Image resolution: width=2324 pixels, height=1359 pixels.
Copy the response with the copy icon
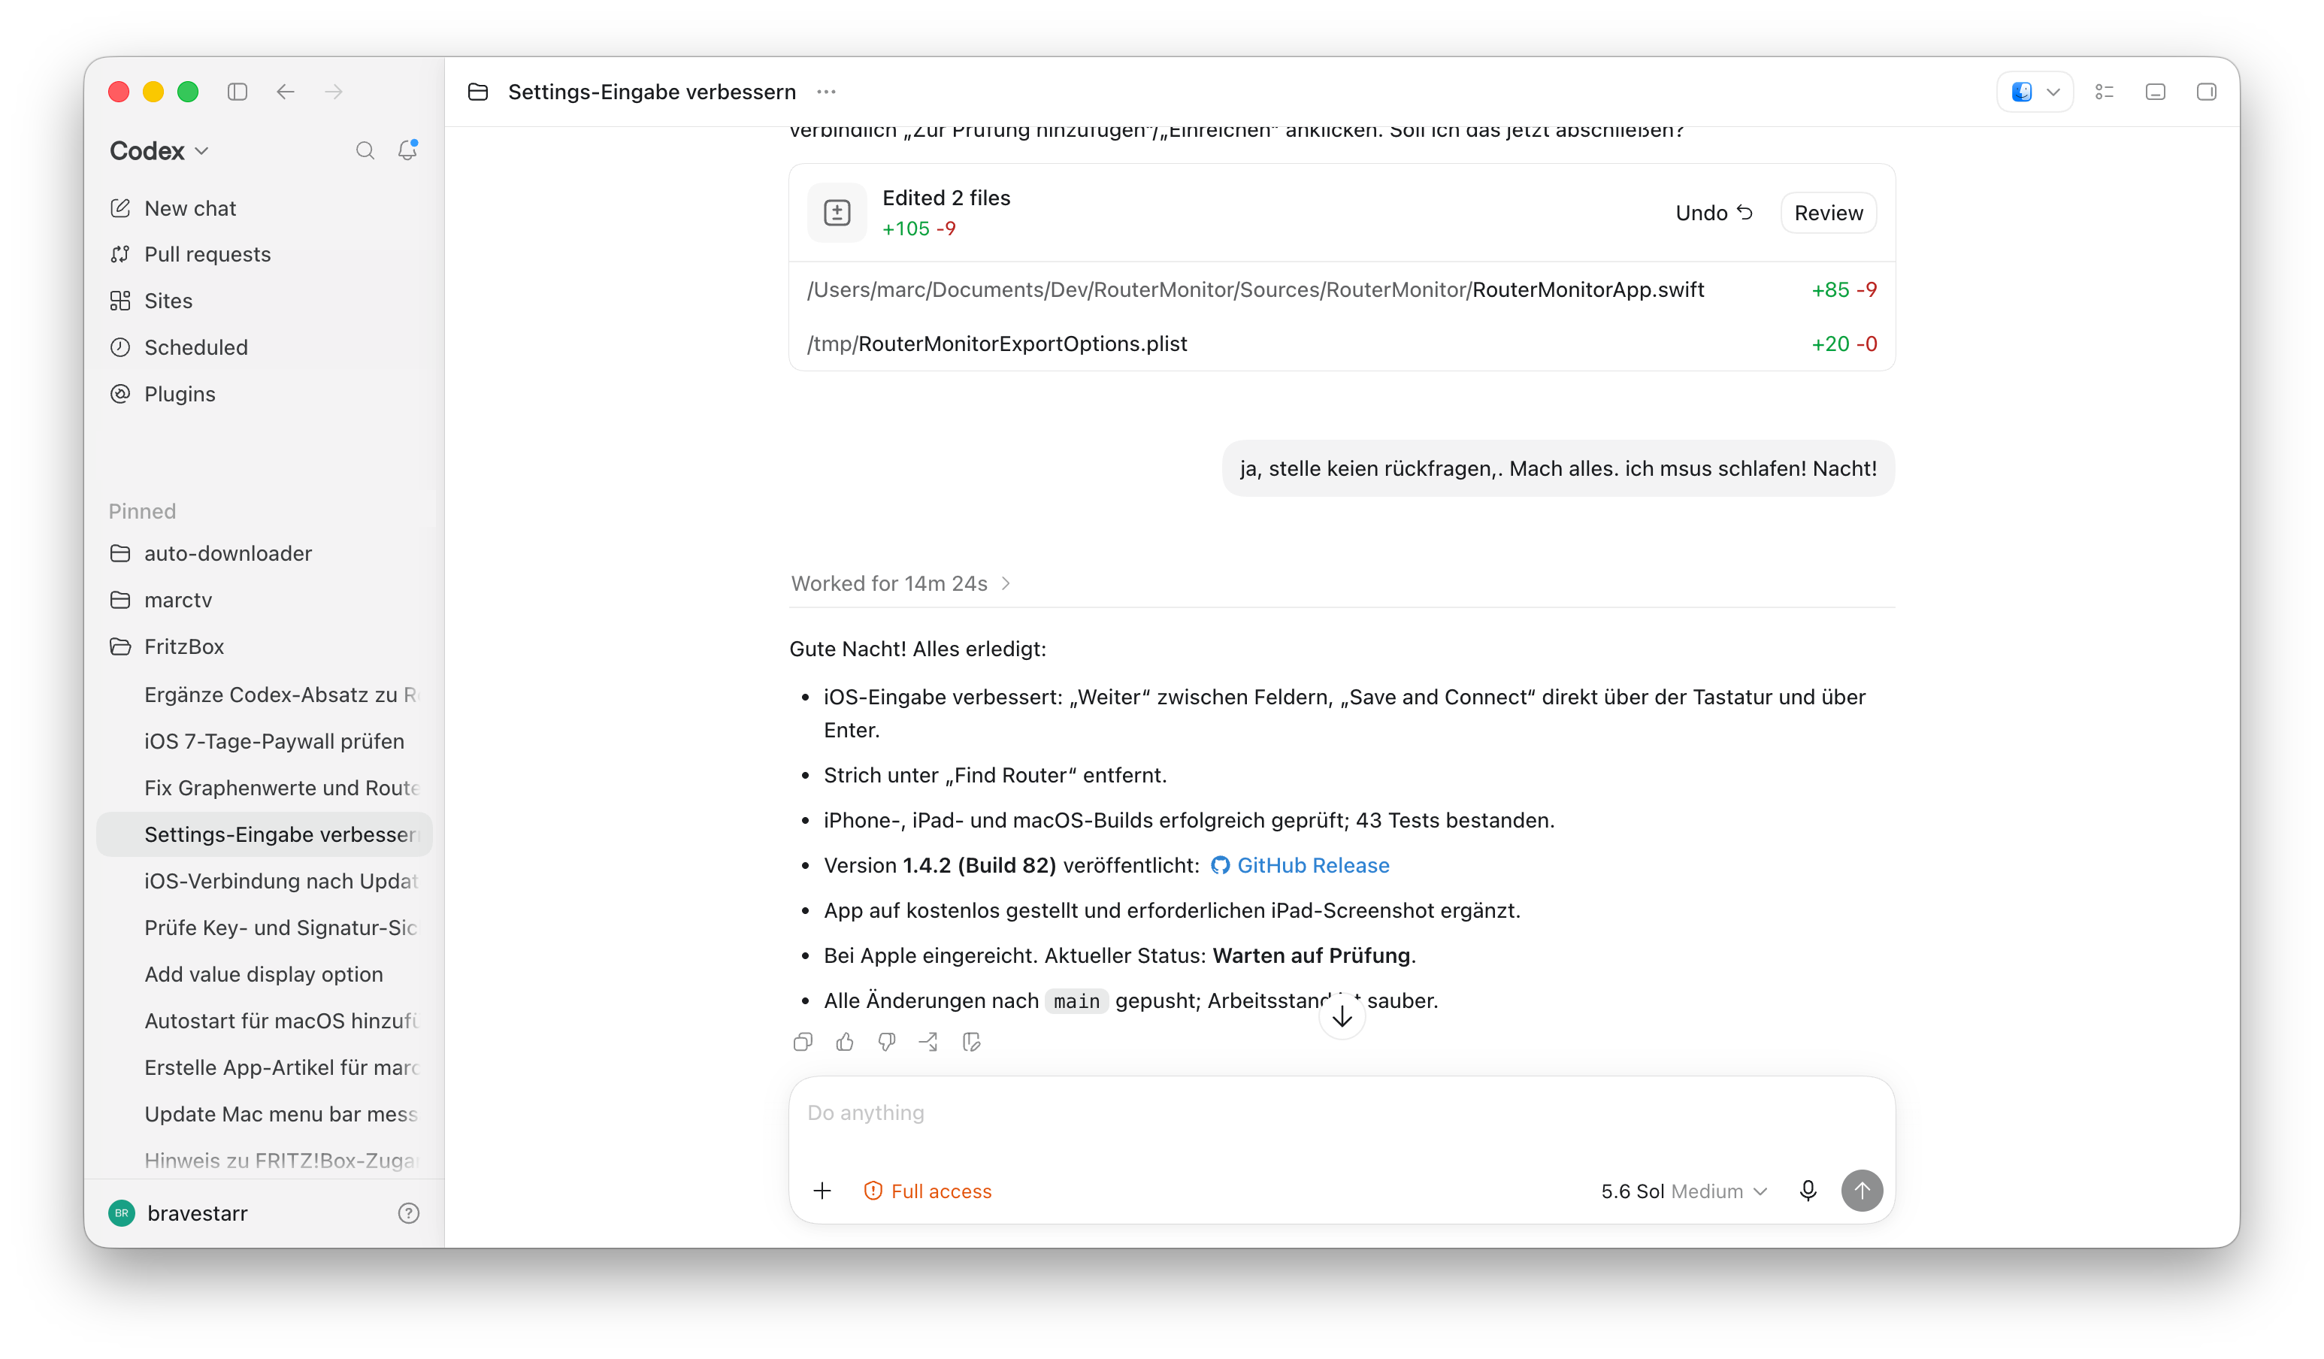tap(802, 1042)
